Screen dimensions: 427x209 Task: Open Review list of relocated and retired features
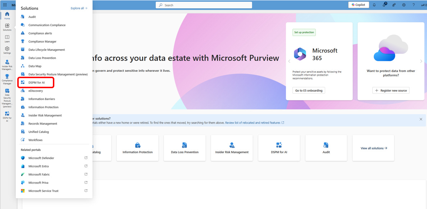coord(255,123)
